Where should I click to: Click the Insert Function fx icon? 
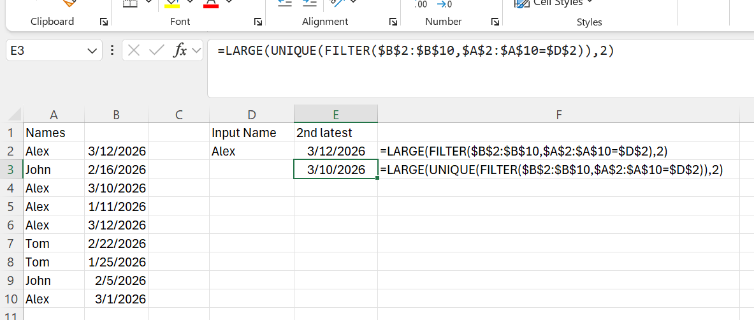180,50
